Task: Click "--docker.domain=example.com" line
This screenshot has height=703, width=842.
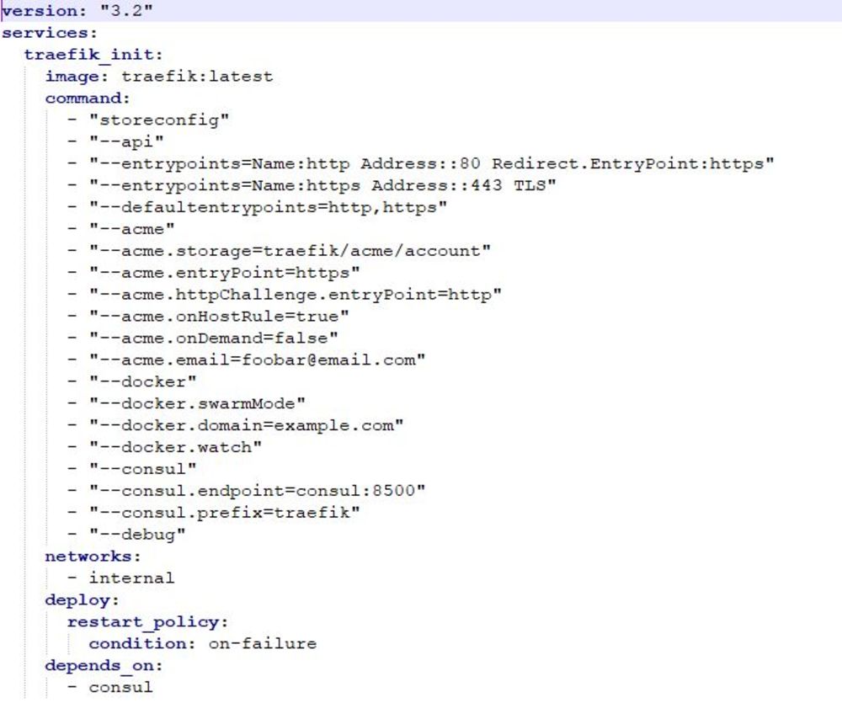Action: tap(247, 425)
